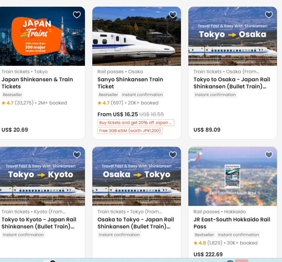The width and height of the screenshot is (282, 262).
Task: Toggle wishlist heart on Tokyo to Kyoto card
Action: tap(77, 155)
